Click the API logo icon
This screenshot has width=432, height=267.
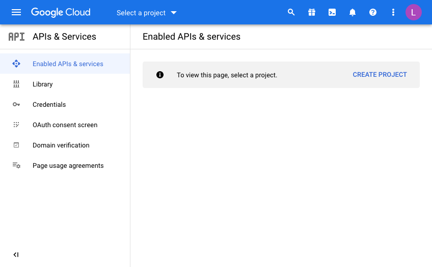coord(16,37)
